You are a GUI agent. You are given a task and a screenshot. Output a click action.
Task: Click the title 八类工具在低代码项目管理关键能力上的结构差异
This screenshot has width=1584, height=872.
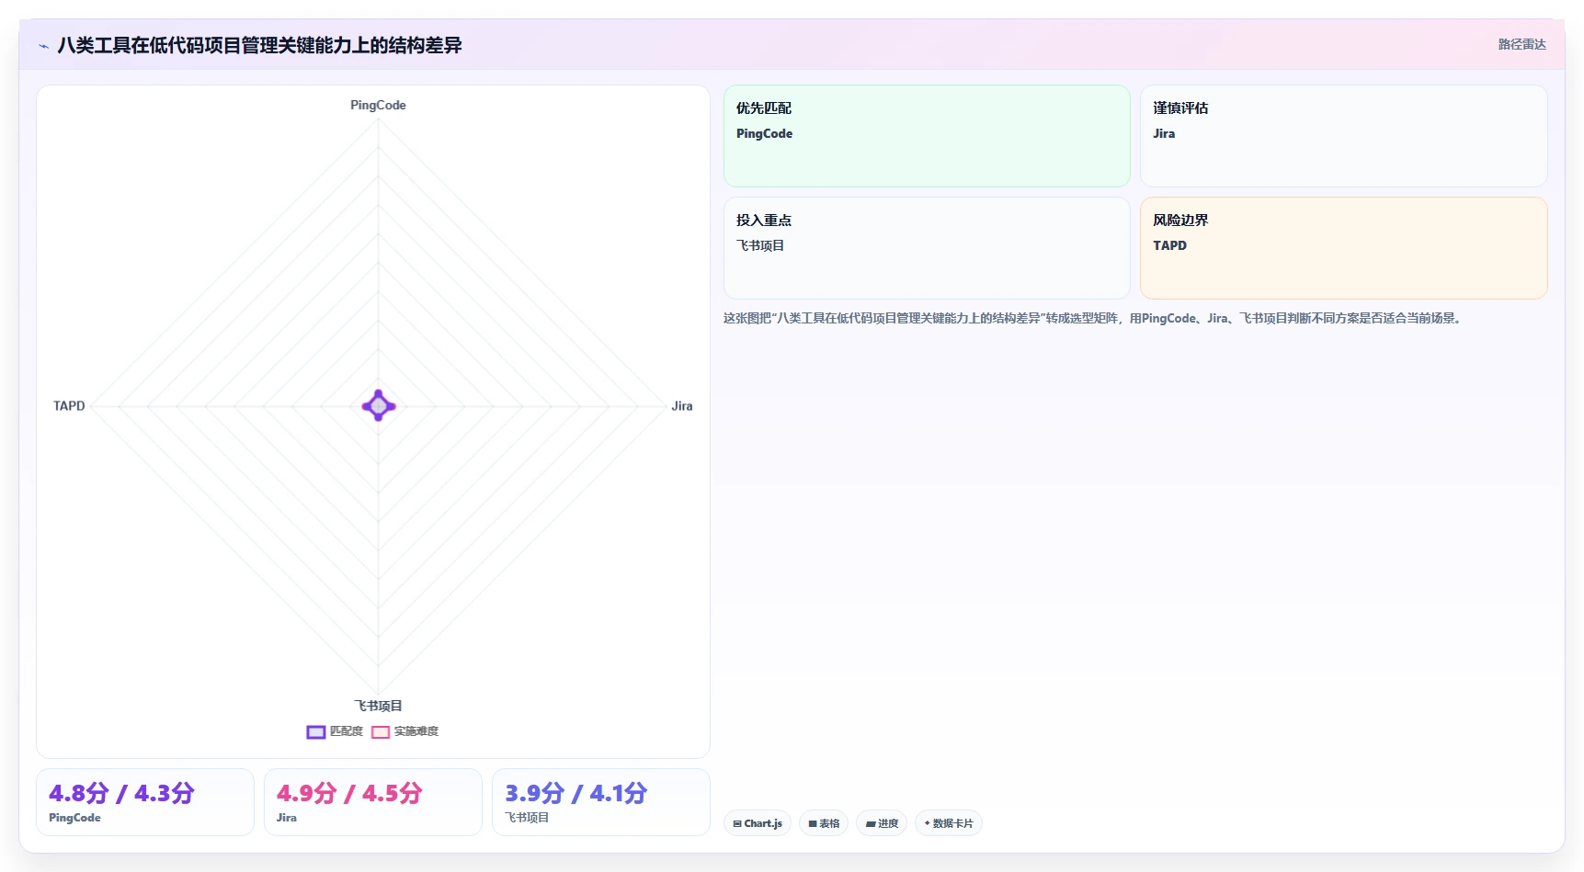point(259,45)
